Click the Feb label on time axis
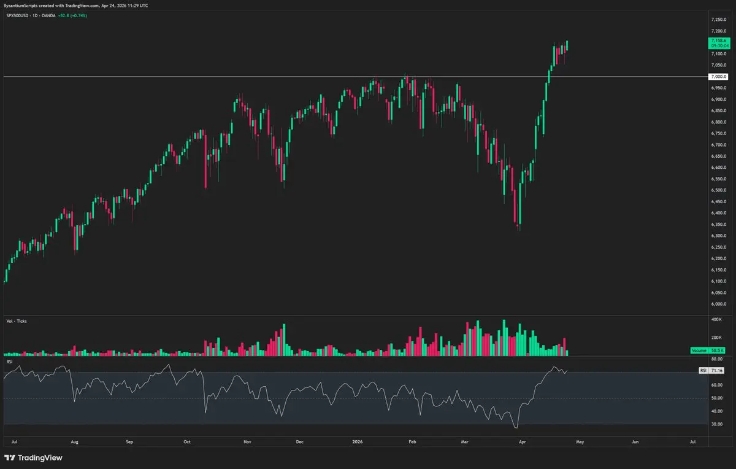 pyautogui.click(x=413, y=441)
